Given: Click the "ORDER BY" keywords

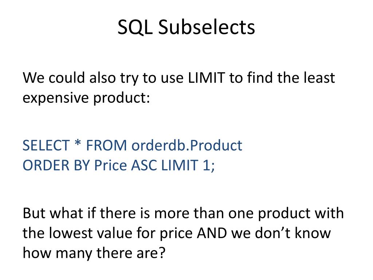Looking at the screenshot, I should (56, 165).
